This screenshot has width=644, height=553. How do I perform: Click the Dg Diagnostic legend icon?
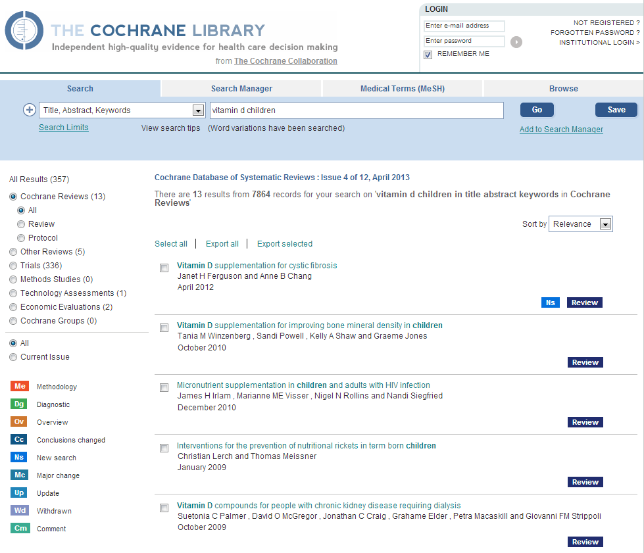pos(19,404)
